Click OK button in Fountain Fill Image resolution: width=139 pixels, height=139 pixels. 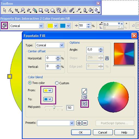click(x=81, y=132)
